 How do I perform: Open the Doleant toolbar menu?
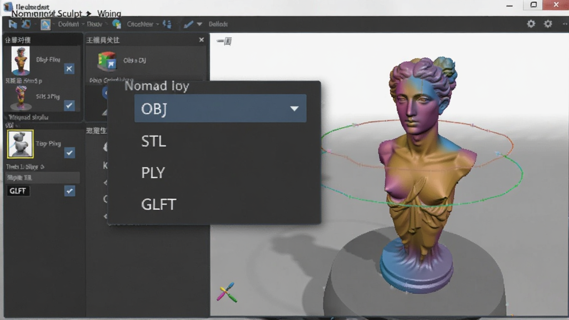[x=68, y=24]
